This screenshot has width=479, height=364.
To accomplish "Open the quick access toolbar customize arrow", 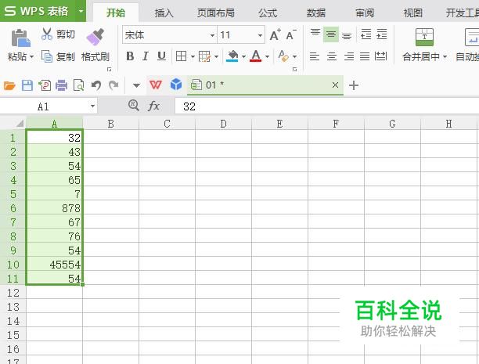I will (x=136, y=85).
